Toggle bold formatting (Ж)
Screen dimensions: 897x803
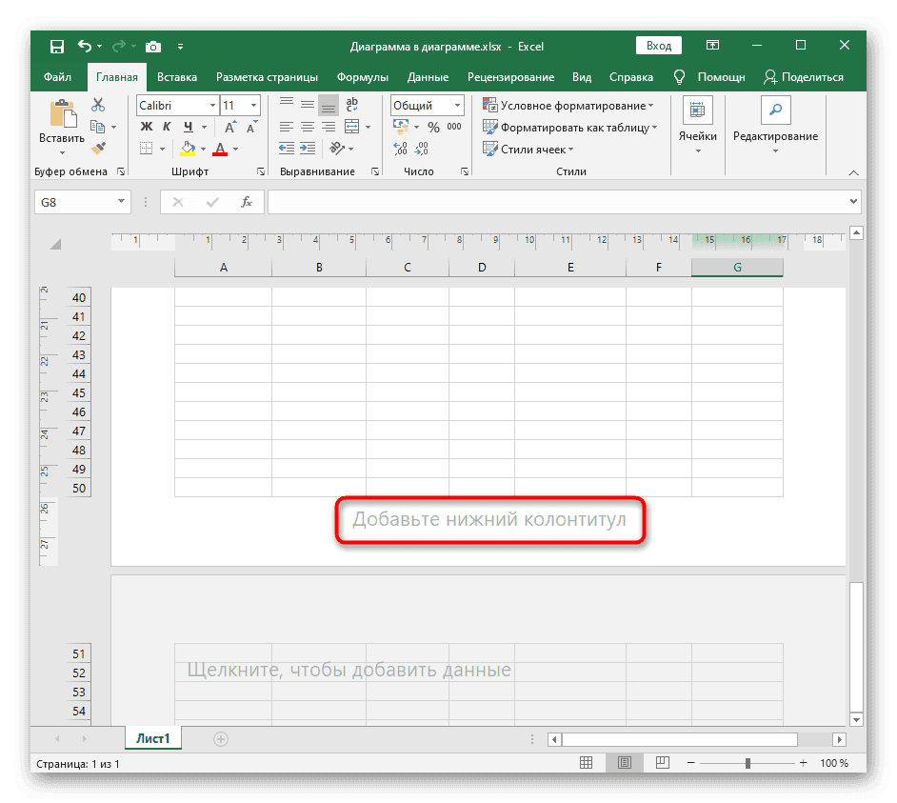coord(147,127)
